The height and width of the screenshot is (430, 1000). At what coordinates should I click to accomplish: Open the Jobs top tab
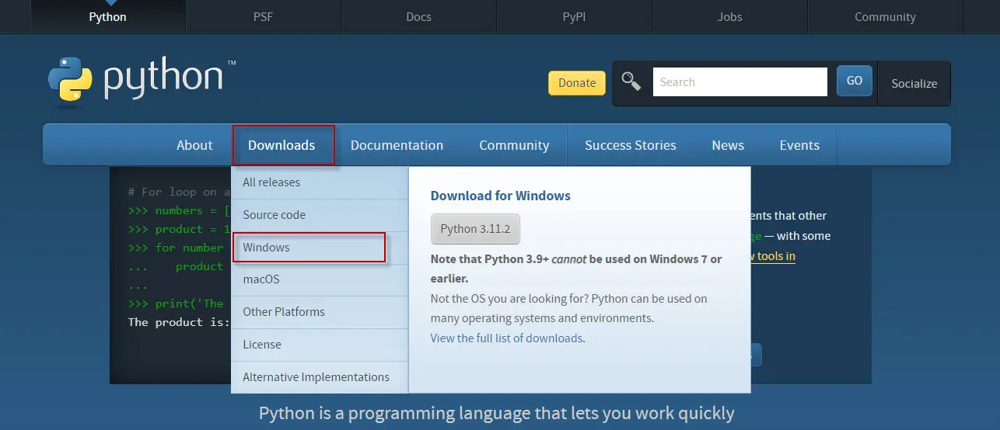[x=729, y=16]
